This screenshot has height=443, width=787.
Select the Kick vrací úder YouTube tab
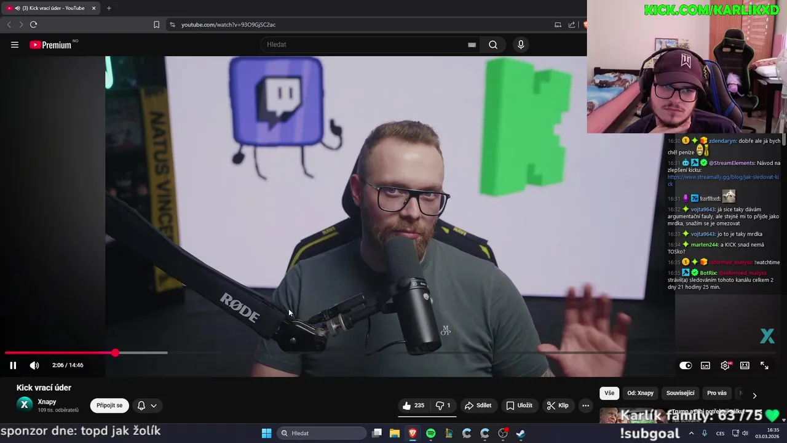[x=50, y=8]
